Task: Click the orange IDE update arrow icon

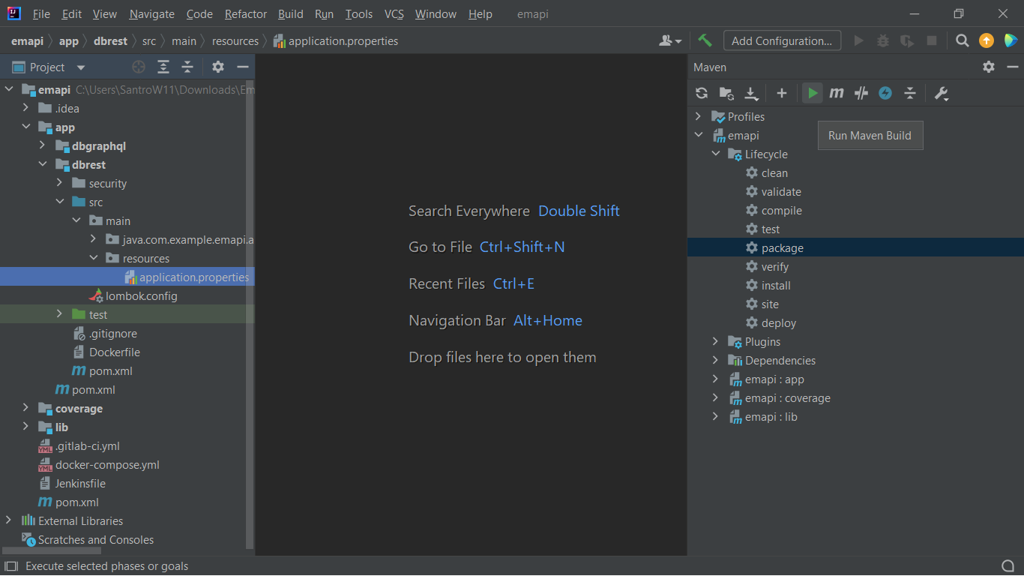Action: click(987, 40)
